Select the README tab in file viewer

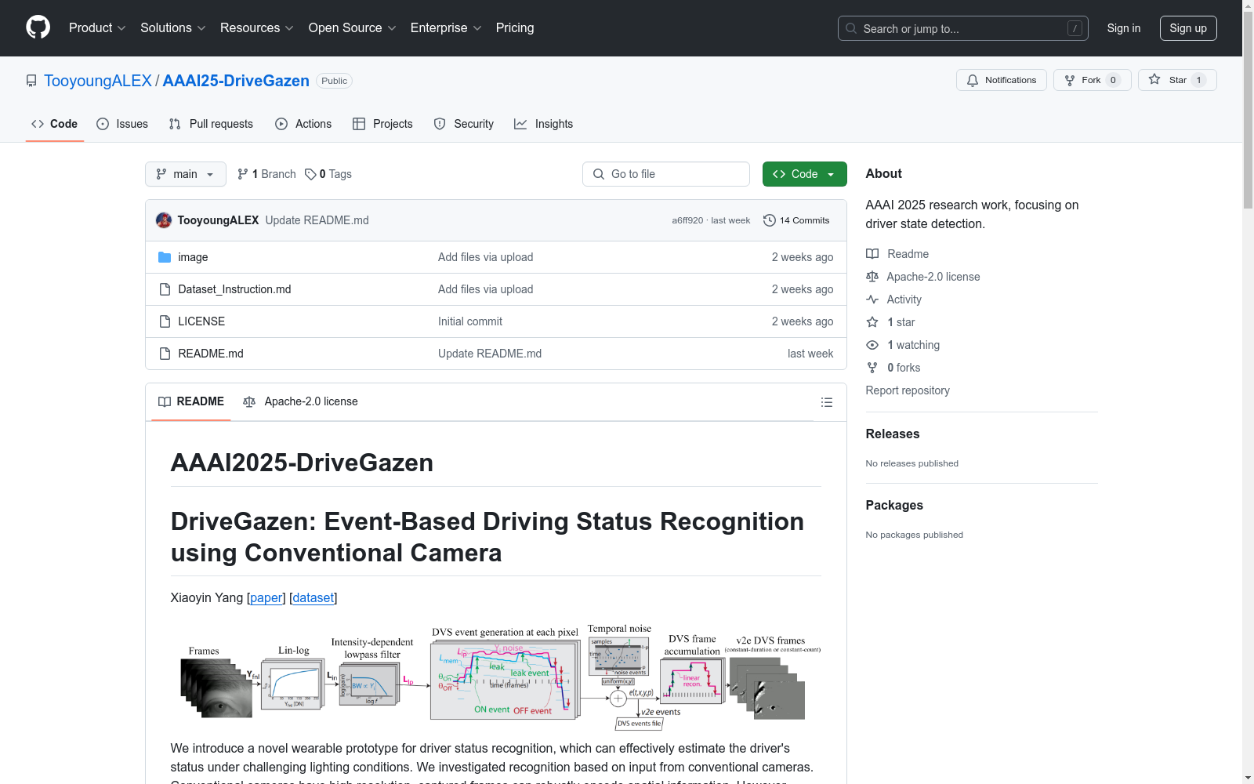click(x=191, y=401)
